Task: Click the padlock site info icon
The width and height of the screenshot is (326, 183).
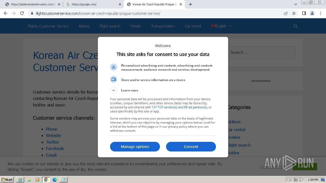Action: (32, 13)
